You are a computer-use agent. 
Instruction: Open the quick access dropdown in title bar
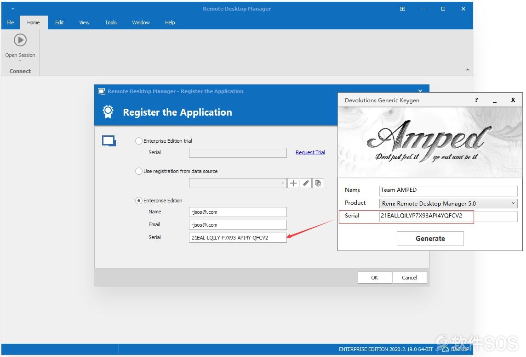(x=13, y=9)
